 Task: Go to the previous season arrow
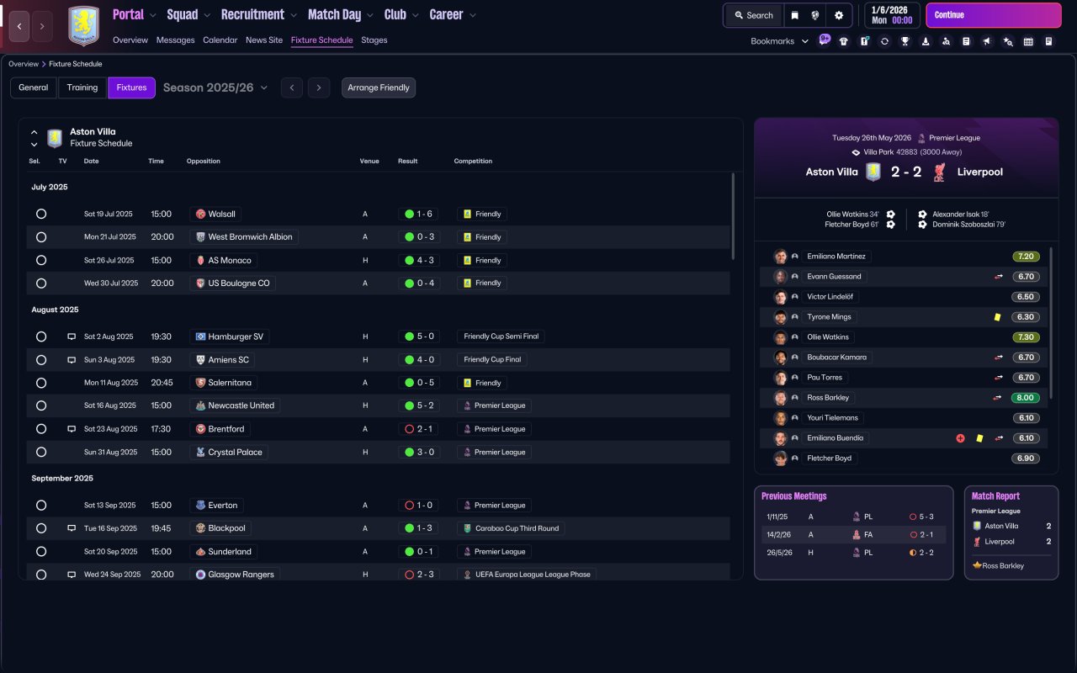292,87
